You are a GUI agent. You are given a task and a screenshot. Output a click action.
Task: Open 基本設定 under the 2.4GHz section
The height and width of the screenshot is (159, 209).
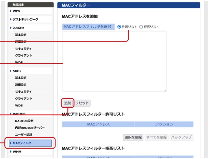coord(21,35)
